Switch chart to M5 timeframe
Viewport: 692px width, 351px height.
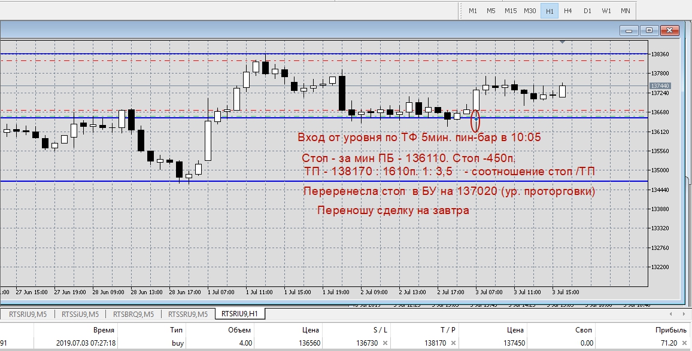491,11
